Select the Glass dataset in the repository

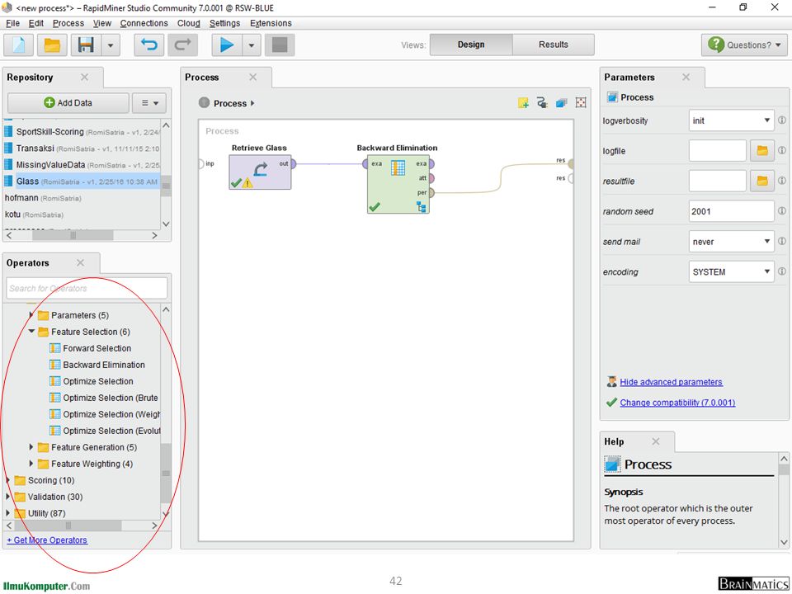[x=82, y=181]
